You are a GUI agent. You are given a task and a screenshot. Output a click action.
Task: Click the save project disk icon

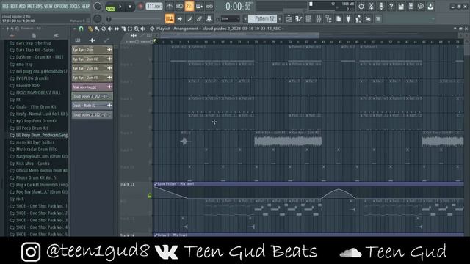tap(401, 7)
